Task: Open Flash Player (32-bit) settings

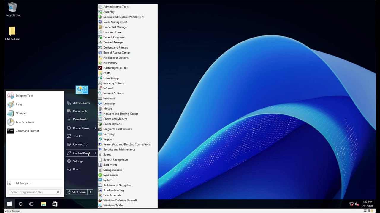Action: pos(128,68)
